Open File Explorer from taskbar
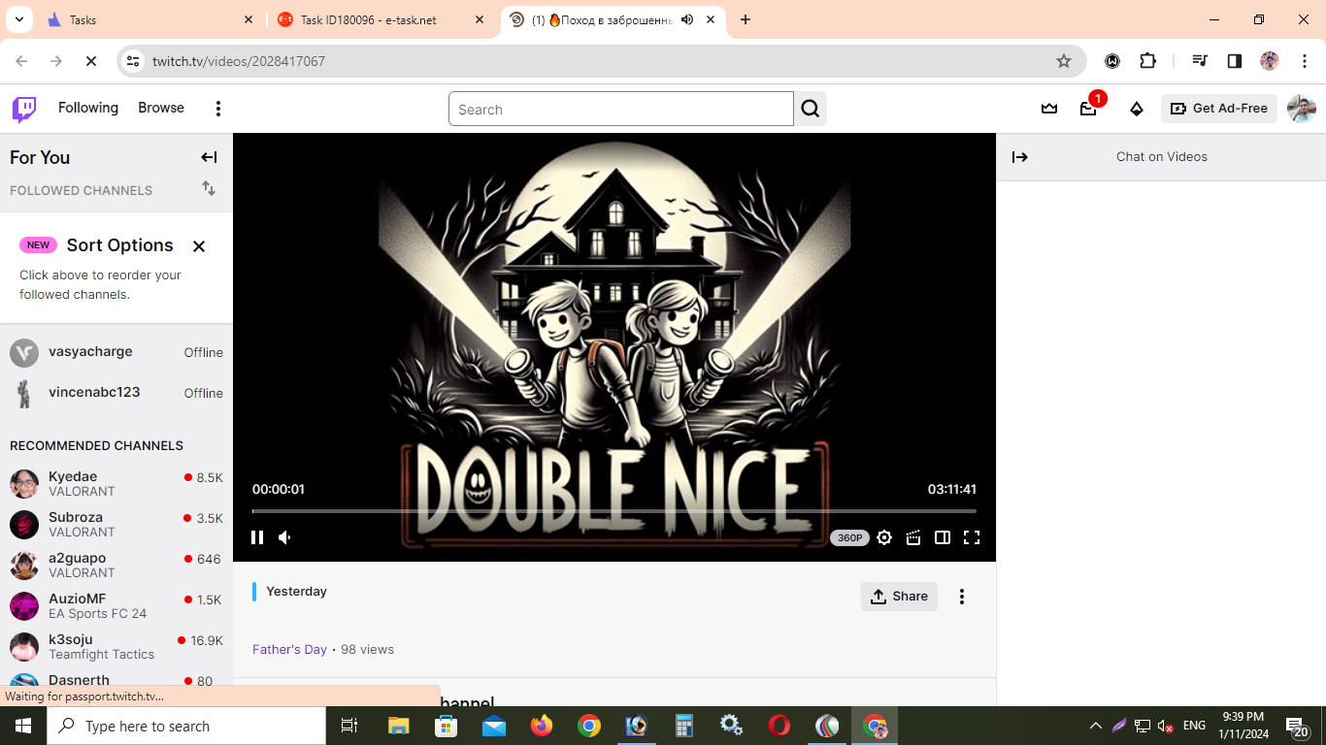 pos(399,726)
